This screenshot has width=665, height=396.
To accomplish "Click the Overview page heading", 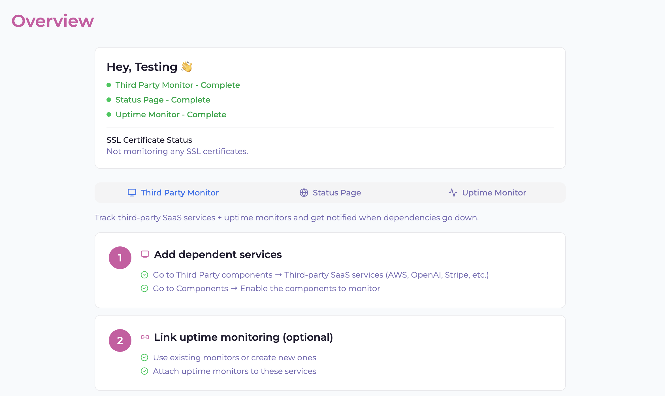I will 53,21.
